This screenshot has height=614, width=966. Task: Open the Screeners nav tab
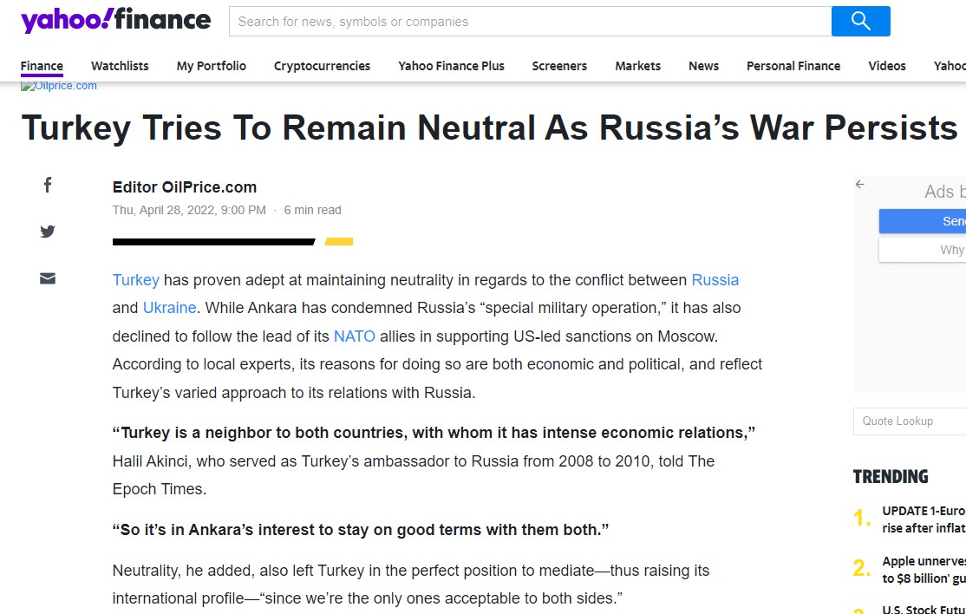559,66
